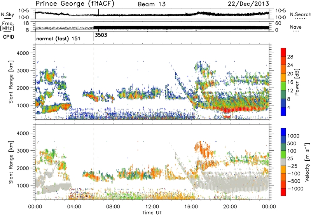Click the '12:00' time axis tick label

tap(152, 207)
